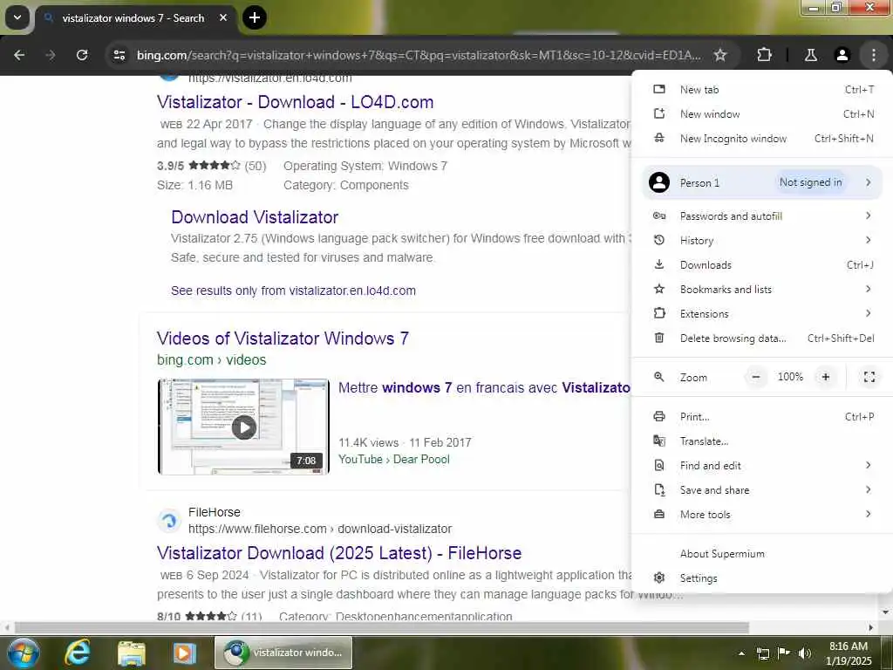Show hidden tray icons arrow
Screen dimensions: 893x670
click(x=741, y=653)
